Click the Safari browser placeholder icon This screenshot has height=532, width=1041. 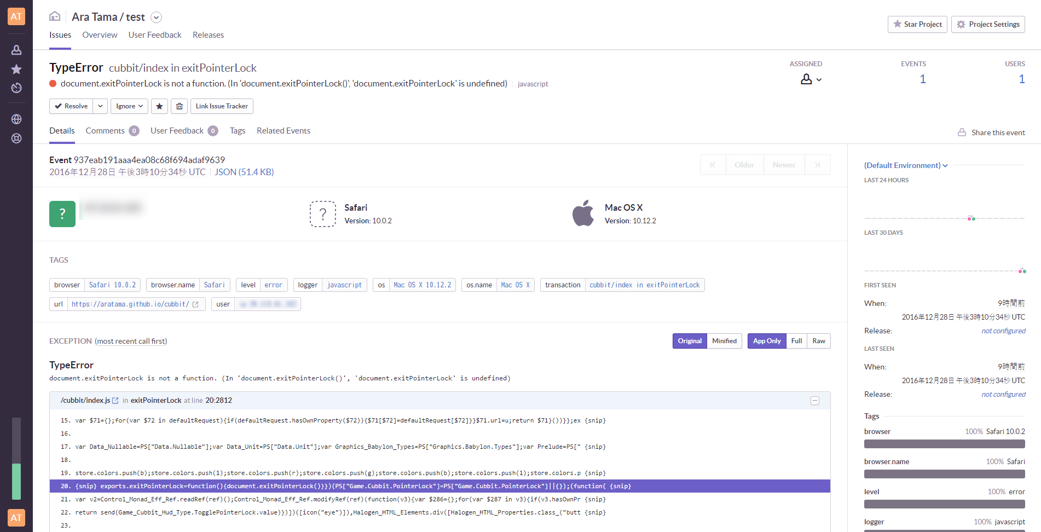(323, 213)
